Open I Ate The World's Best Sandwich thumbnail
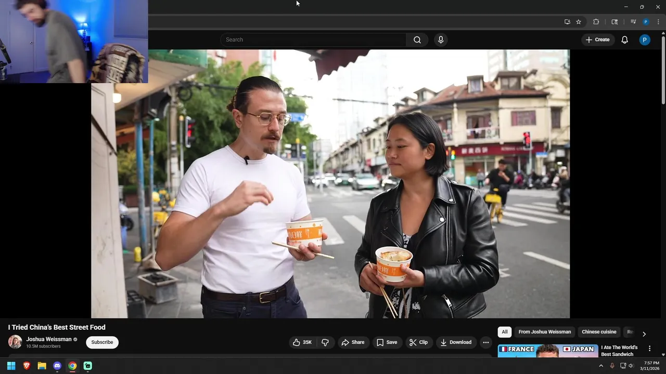 [x=548, y=351]
